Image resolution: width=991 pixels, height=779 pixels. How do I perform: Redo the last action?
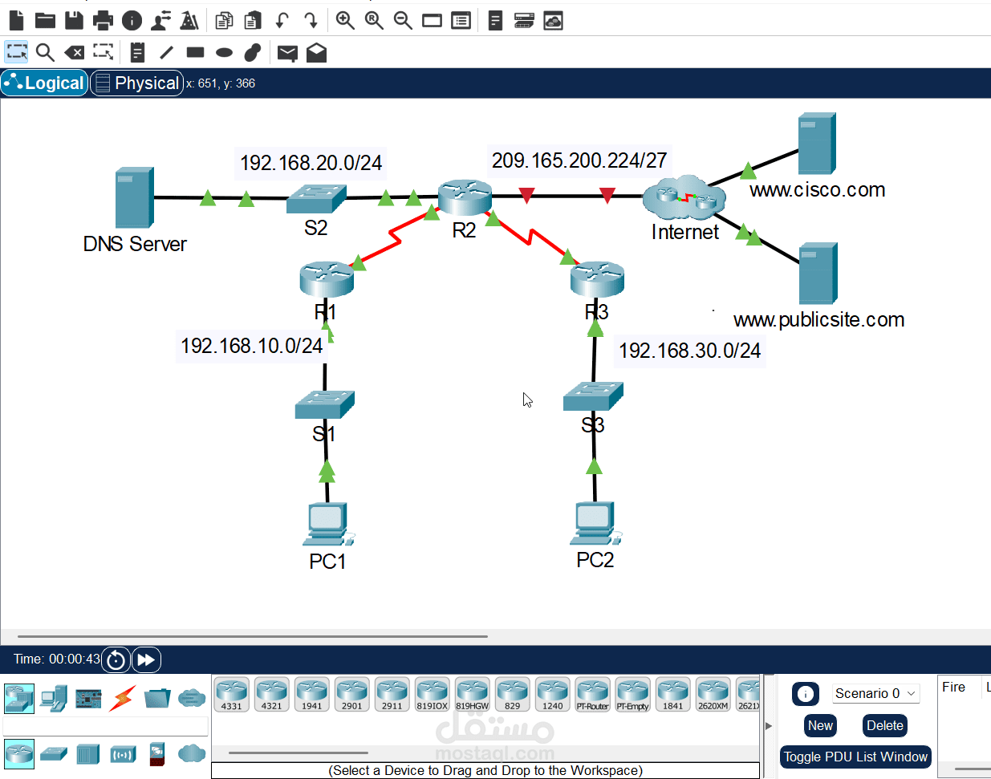coord(311,20)
